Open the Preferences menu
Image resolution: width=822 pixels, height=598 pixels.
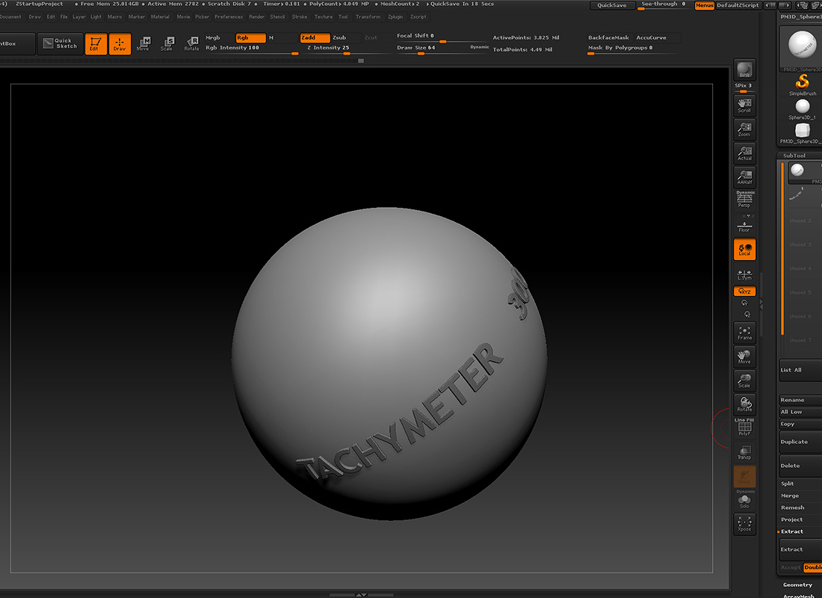(x=229, y=16)
